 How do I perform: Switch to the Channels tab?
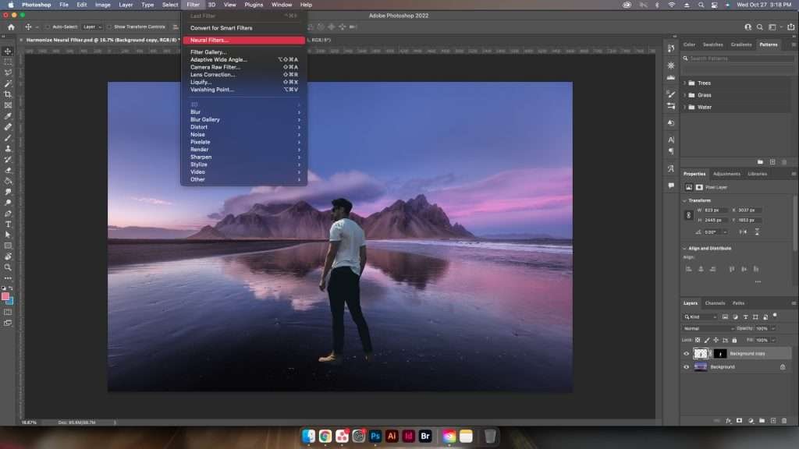(715, 303)
